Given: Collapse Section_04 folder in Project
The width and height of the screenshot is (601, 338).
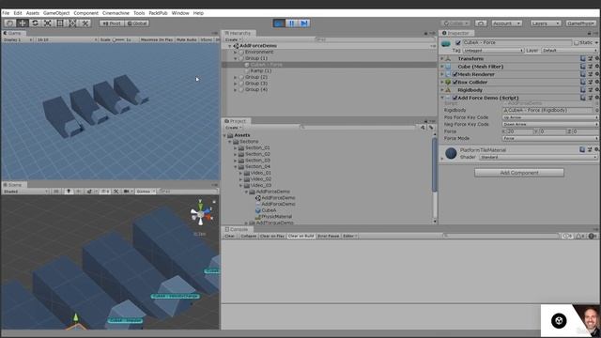Looking at the screenshot, I should (x=236, y=167).
